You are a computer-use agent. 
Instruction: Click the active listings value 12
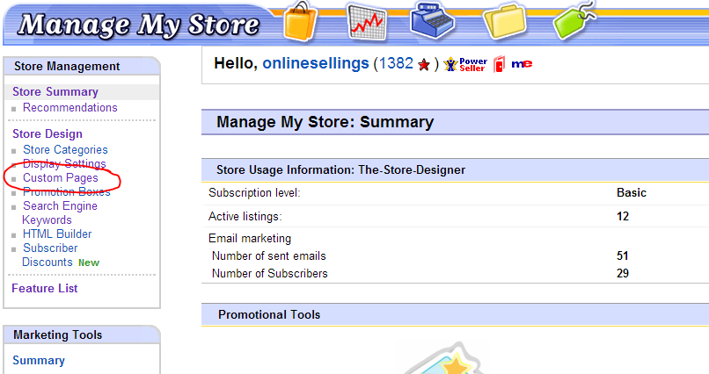coord(623,216)
